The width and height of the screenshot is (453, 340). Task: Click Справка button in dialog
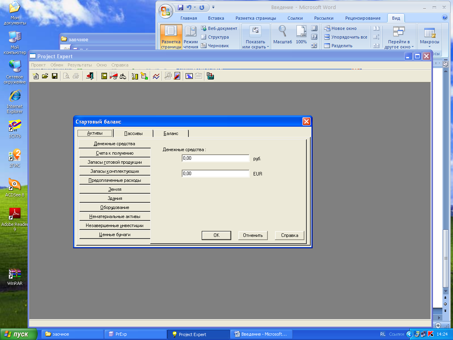[289, 235]
